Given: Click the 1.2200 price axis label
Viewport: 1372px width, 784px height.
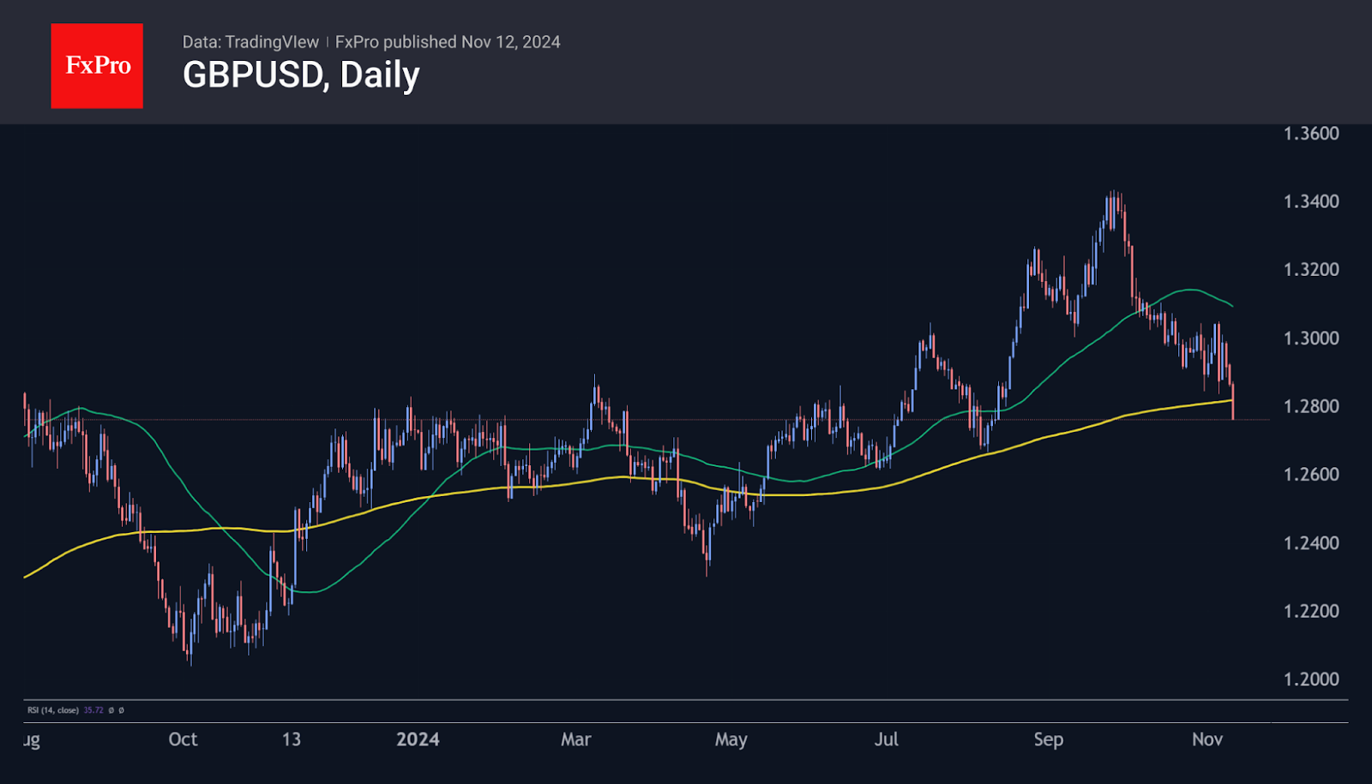Looking at the screenshot, I should (1311, 611).
